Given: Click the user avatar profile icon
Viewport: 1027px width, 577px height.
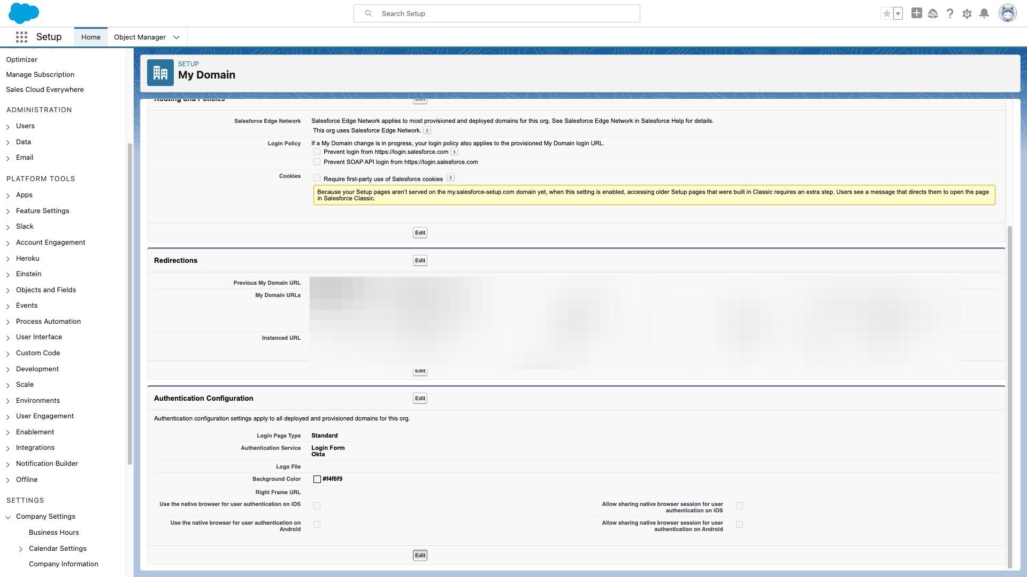Looking at the screenshot, I should coord(1007,13).
